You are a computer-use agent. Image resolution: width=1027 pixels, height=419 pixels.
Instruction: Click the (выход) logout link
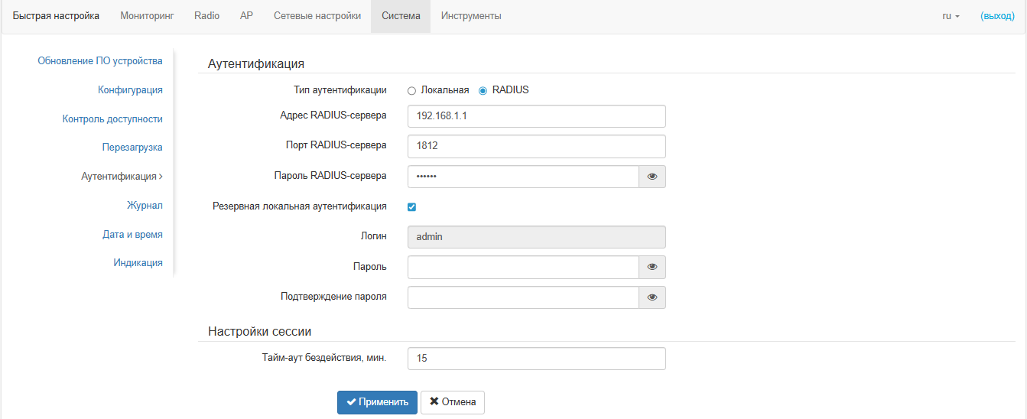[997, 16]
